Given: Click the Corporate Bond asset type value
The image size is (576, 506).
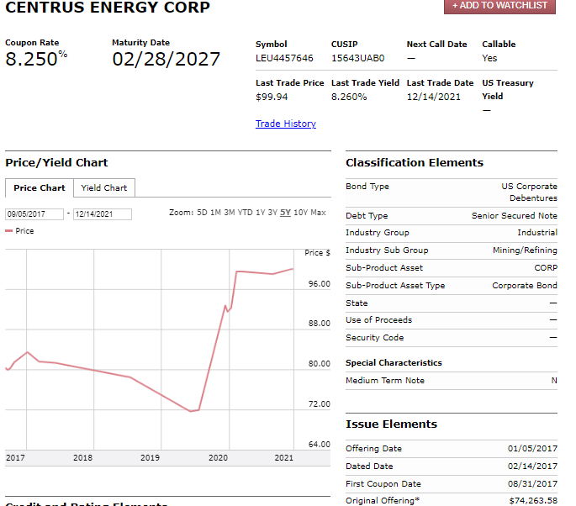Looking at the screenshot, I should (x=525, y=286).
